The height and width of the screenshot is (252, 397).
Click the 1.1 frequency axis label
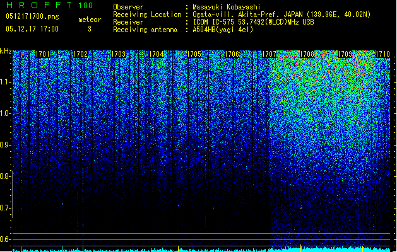click(x=5, y=82)
